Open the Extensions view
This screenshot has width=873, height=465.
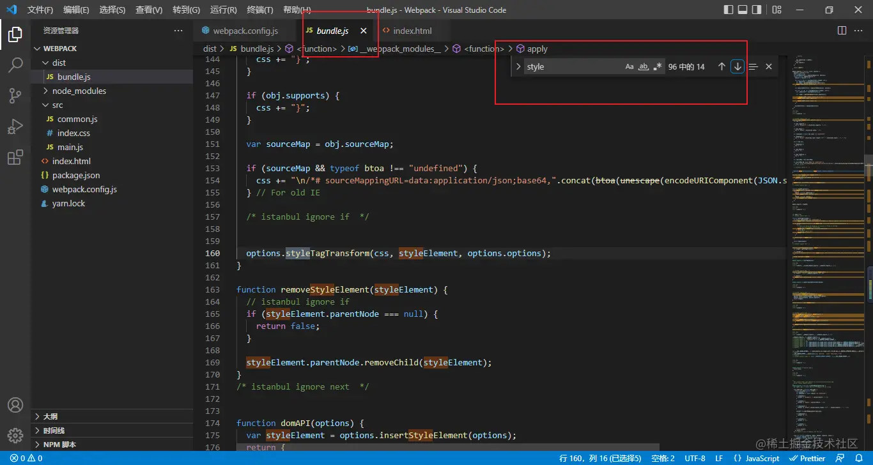[x=15, y=157]
